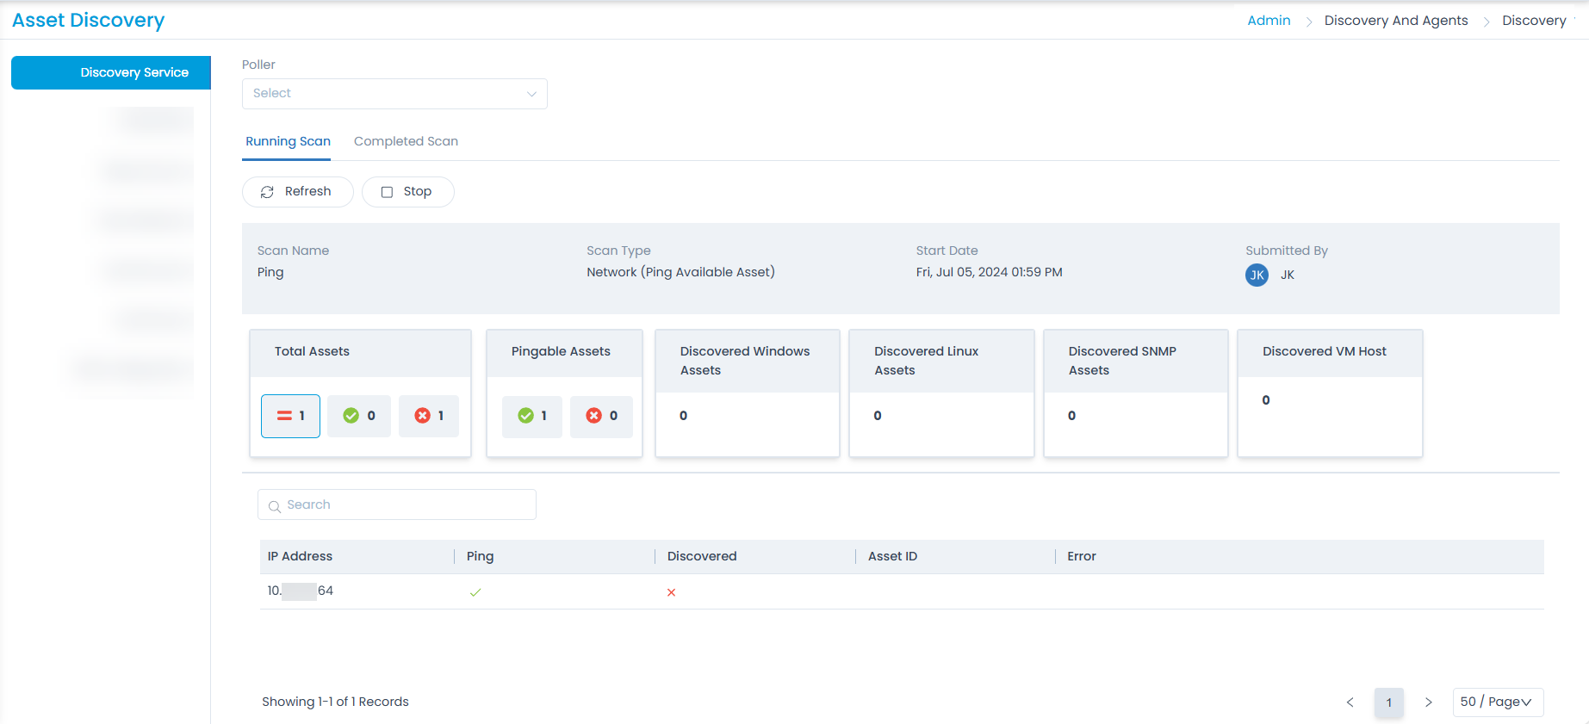The height and width of the screenshot is (724, 1589).
Task: Filter Total Assets by red failed icon
Action: tap(429, 417)
